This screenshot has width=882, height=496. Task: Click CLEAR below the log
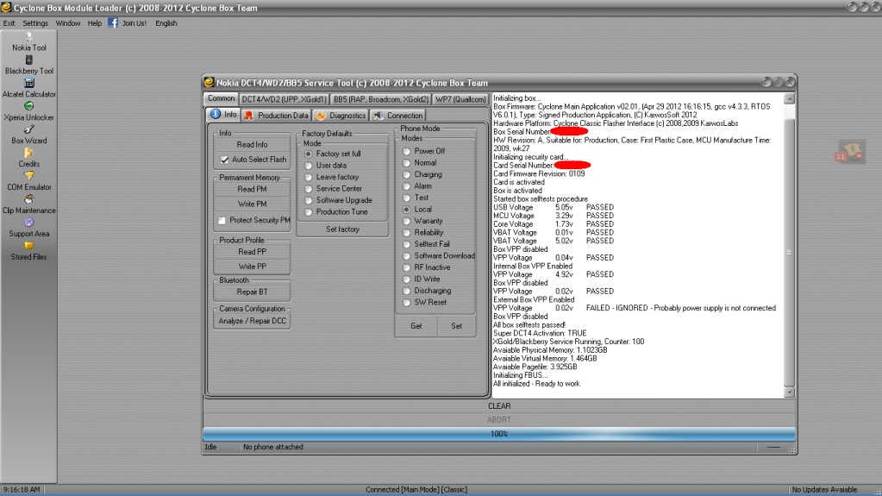click(x=499, y=406)
